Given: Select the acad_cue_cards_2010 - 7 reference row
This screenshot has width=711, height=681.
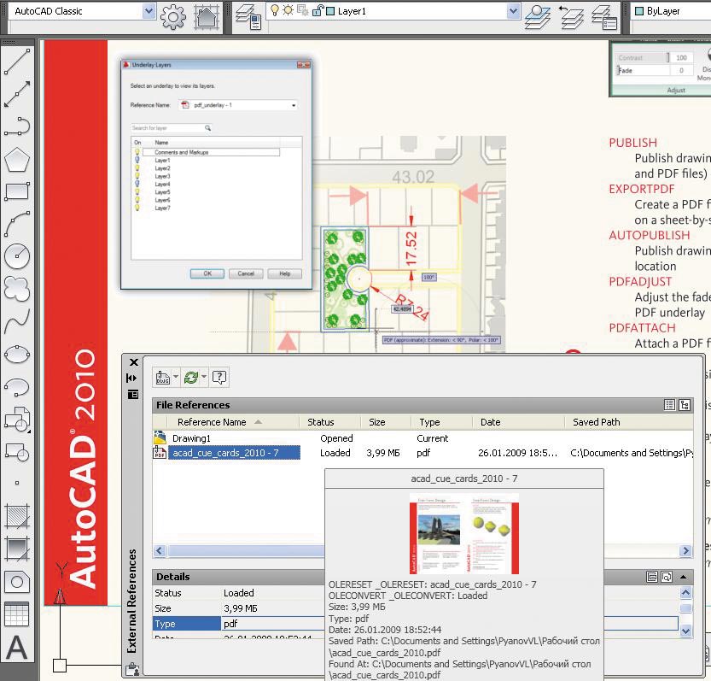Looking at the screenshot, I should (234, 453).
